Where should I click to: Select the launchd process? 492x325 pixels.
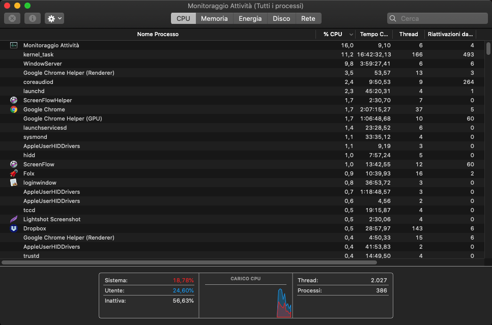click(x=242, y=91)
